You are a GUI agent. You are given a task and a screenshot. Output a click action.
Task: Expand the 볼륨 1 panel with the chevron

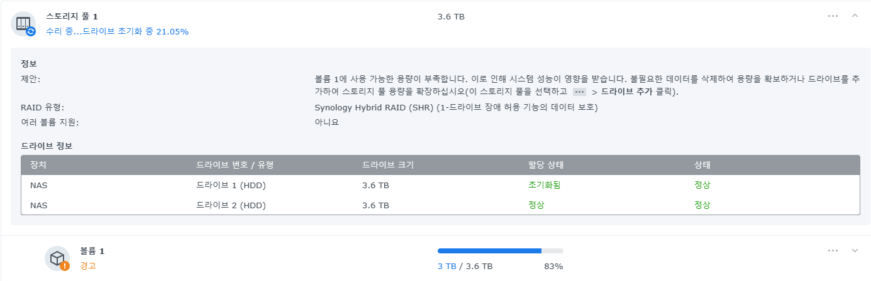[855, 250]
